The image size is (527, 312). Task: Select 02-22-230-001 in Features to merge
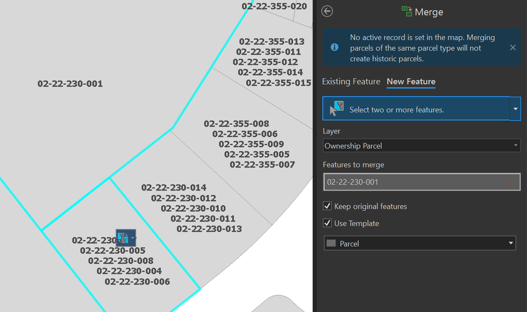pos(421,182)
